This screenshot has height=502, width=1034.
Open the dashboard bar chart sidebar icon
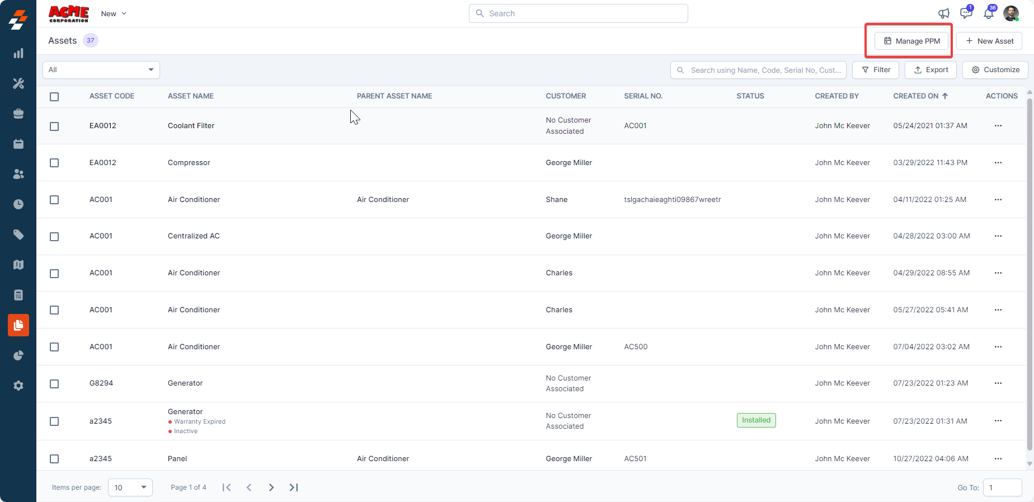point(18,54)
